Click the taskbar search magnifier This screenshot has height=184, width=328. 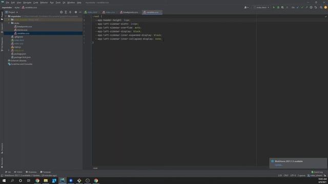pyautogui.click(x=12, y=180)
